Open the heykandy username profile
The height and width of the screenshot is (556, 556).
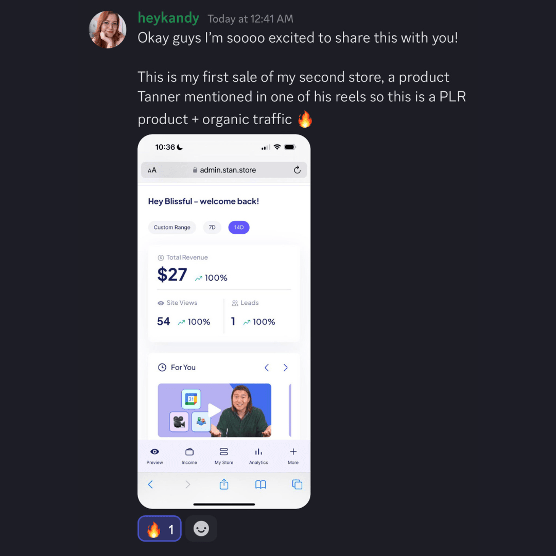pyautogui.click(x=168, y=18)
